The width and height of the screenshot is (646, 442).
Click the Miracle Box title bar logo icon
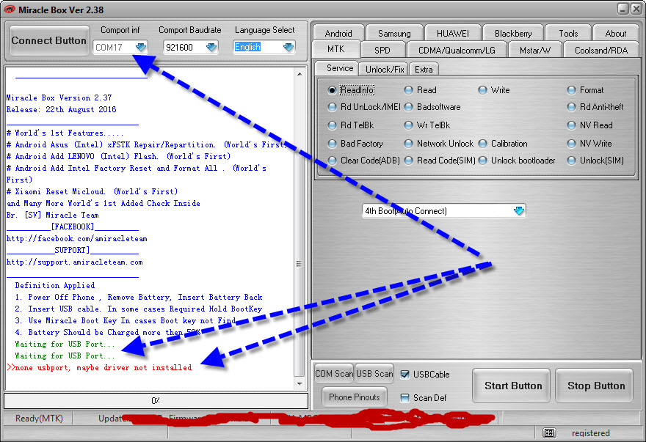(x=9, y=9)
